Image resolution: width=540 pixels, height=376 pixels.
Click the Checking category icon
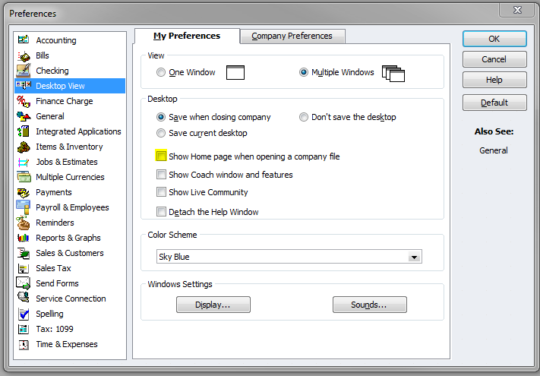tap(24, 71)
